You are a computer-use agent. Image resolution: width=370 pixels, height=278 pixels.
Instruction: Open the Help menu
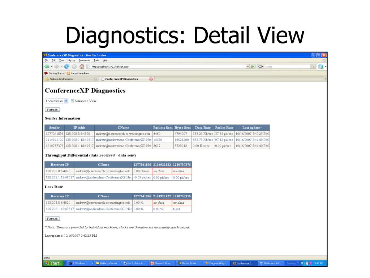tap(105, 60)
